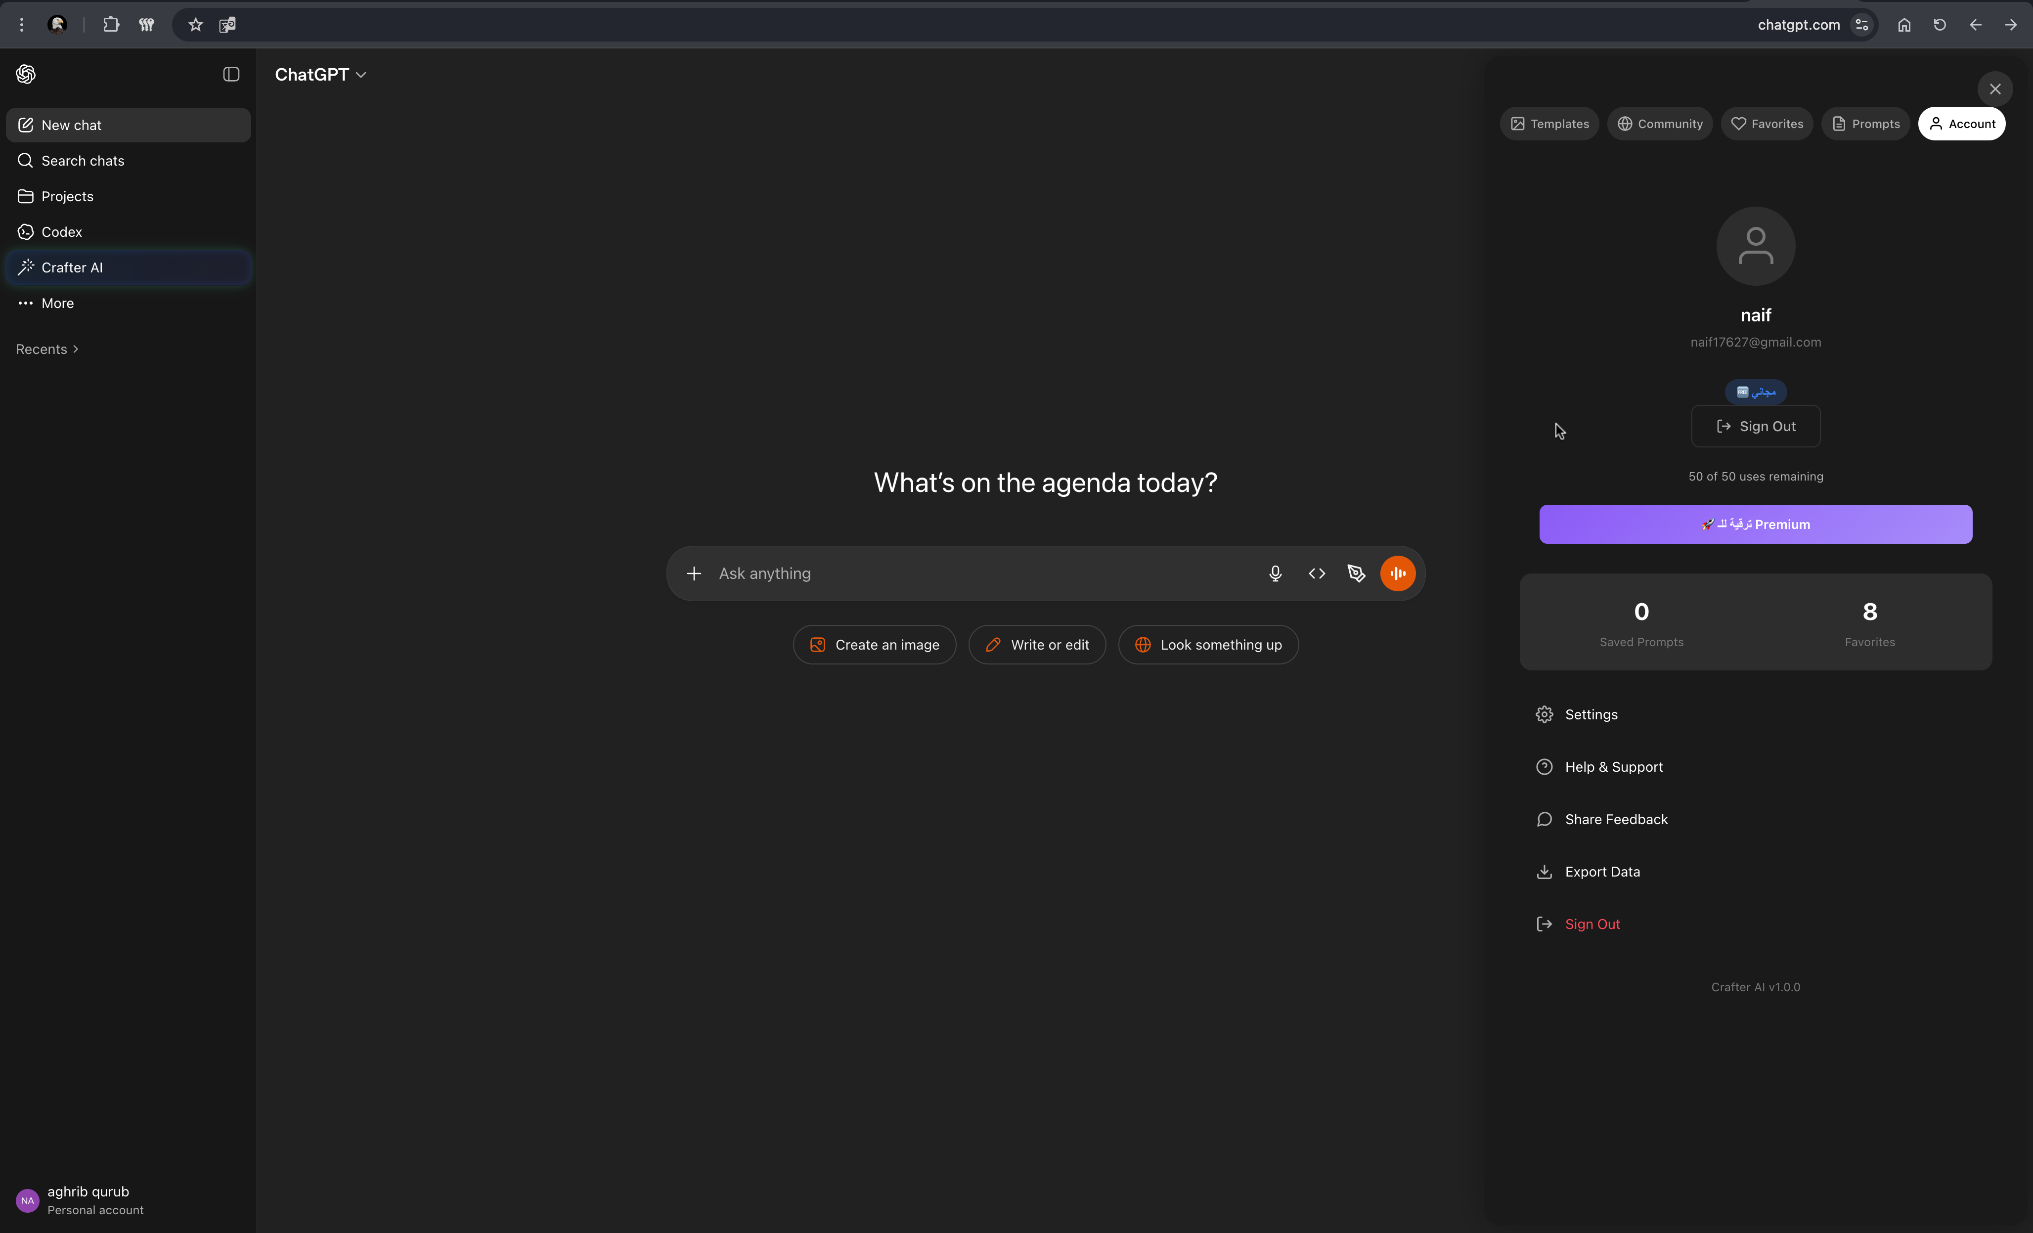Bookmark page with the star icon

tap(196, 25)
